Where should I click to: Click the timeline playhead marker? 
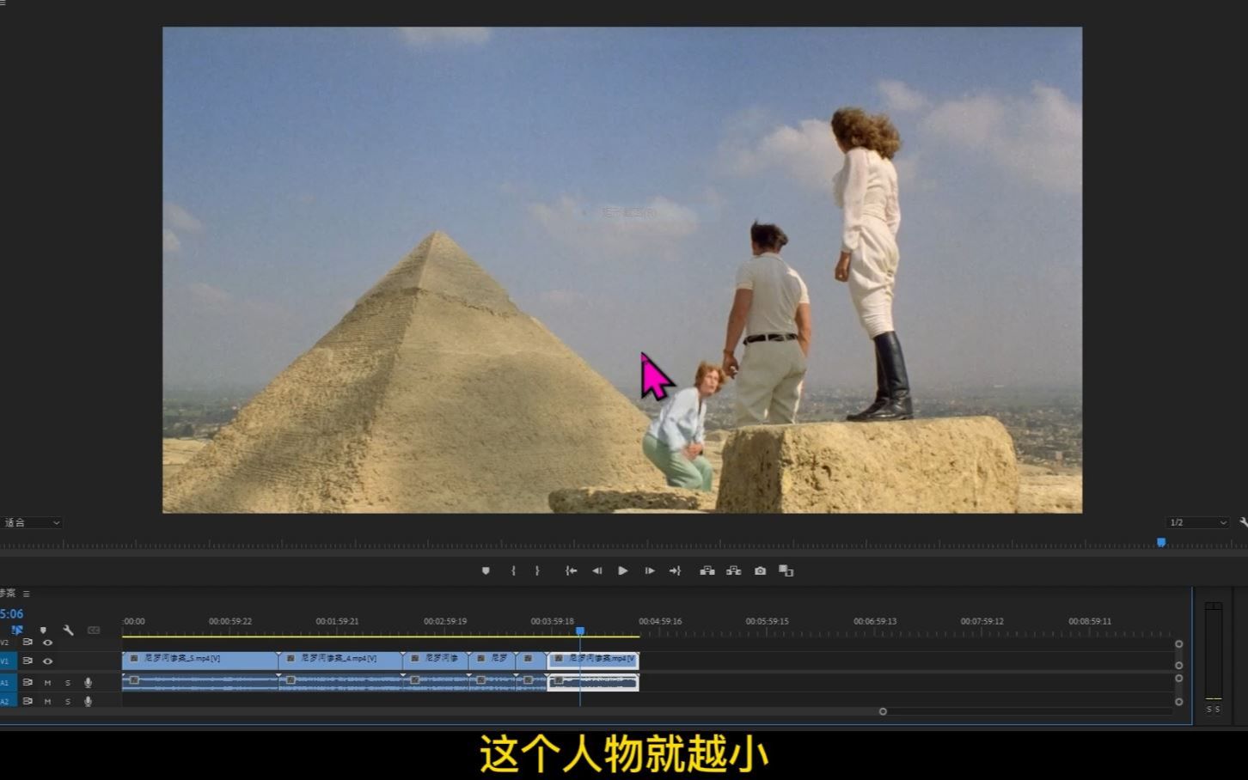580,631
